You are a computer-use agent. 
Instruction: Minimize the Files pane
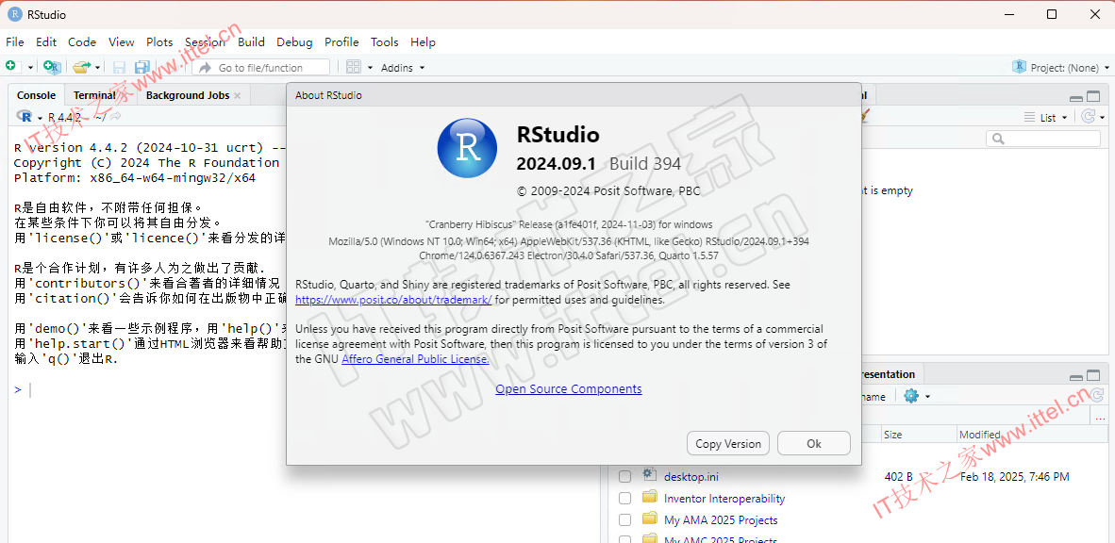tap(1076, 376)
